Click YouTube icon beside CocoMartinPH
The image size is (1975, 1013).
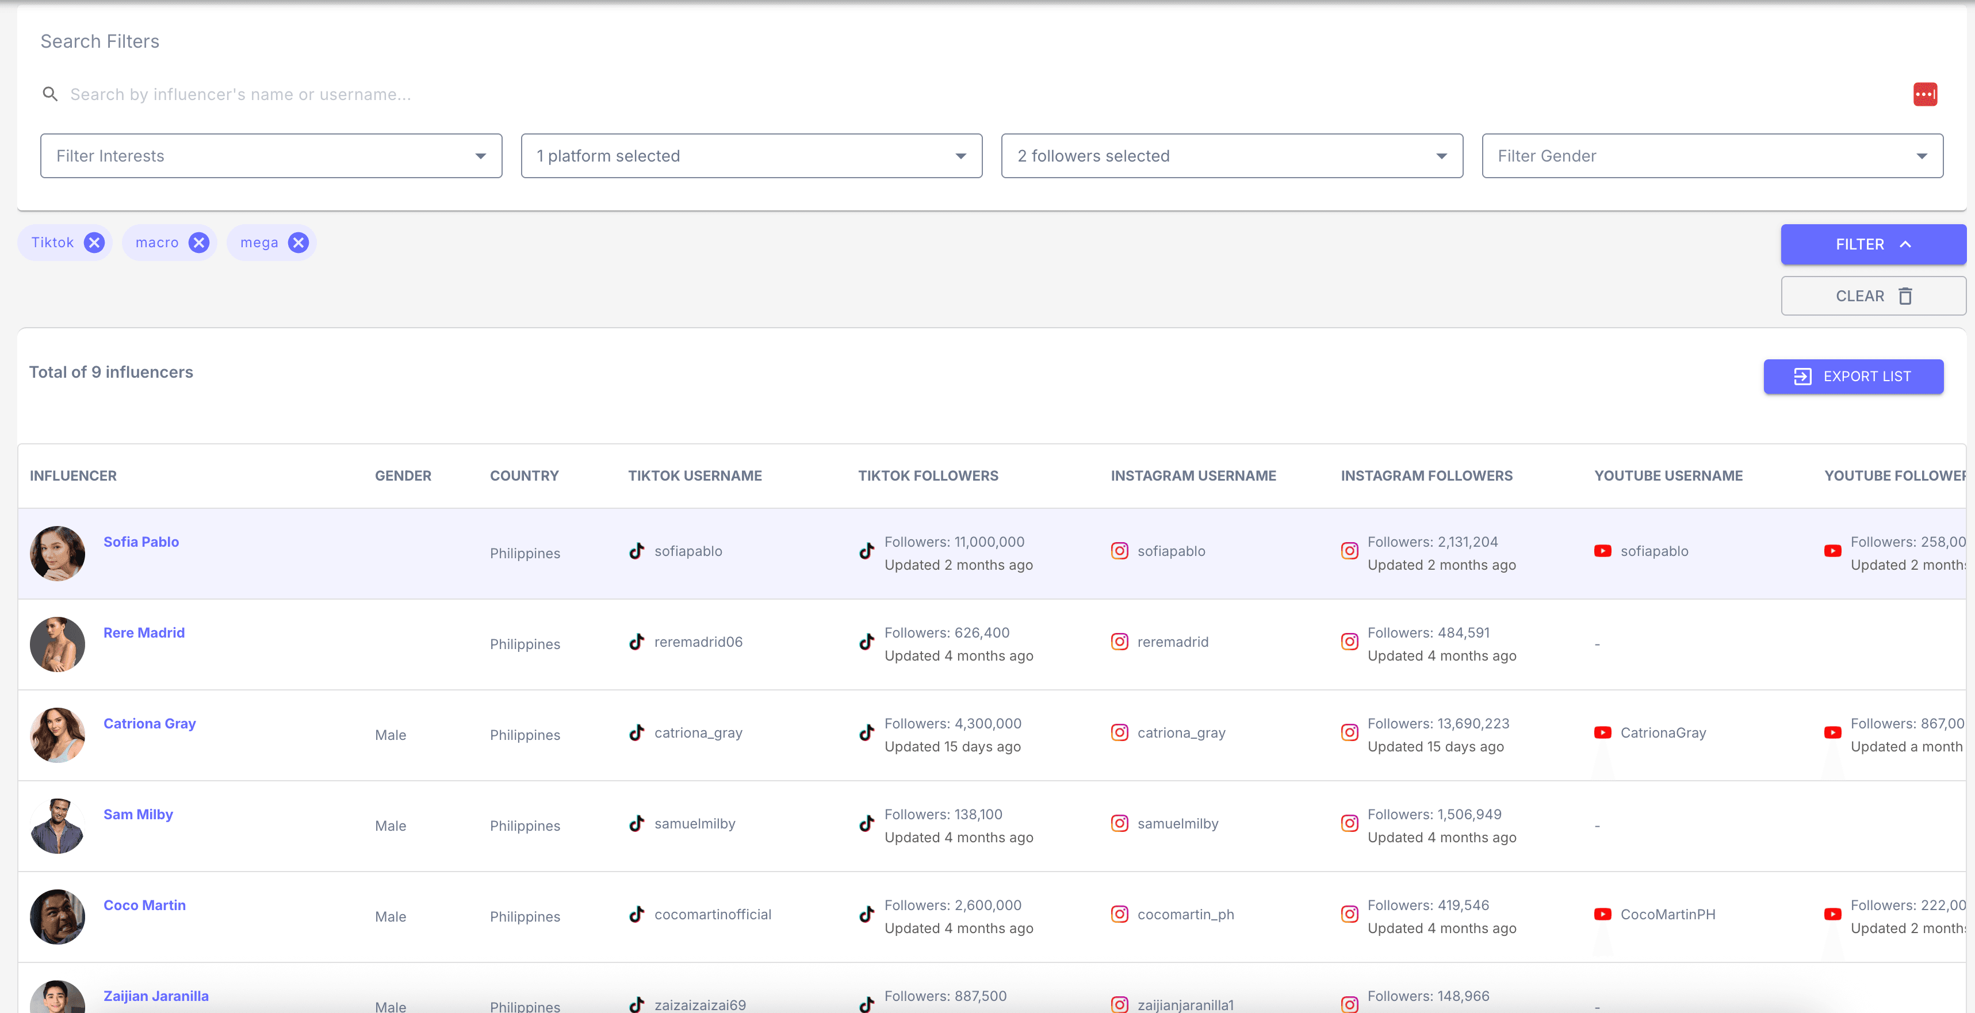coord(1602,914)
